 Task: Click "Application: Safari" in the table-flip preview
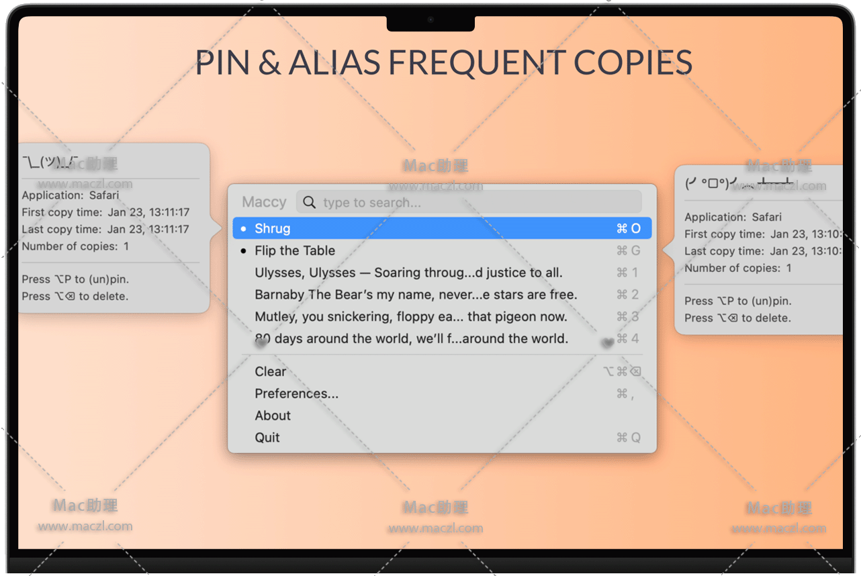733,217
